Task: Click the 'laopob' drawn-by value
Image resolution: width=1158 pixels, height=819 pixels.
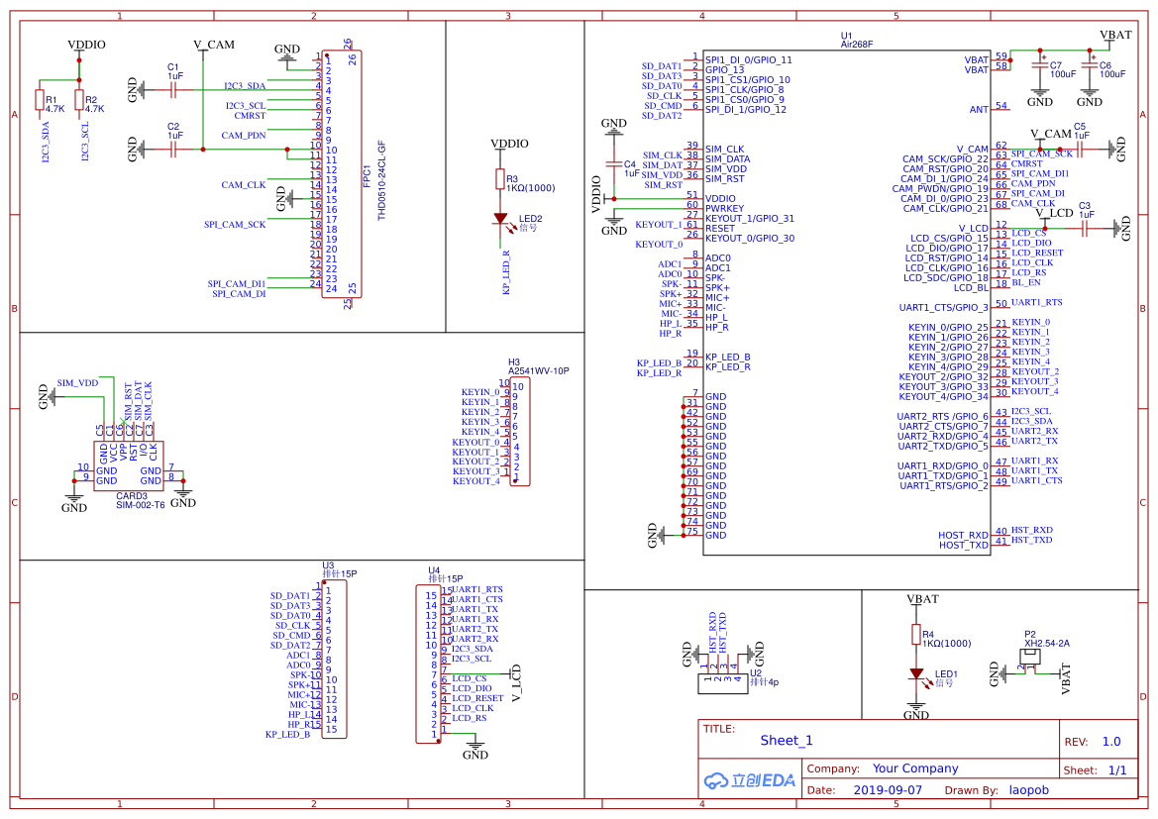Action: (x=1029, y=790)
